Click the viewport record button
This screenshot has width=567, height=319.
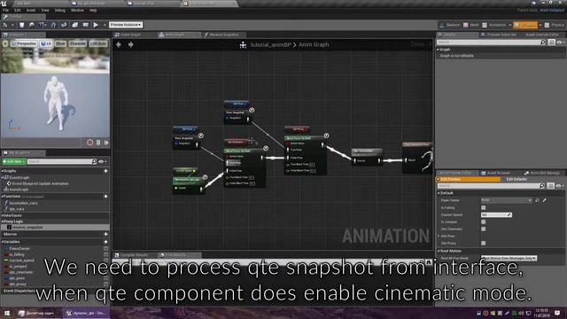[90, 143]
